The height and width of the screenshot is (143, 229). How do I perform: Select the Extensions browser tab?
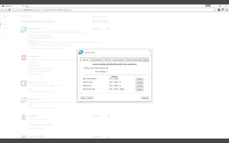coord(12,6)
